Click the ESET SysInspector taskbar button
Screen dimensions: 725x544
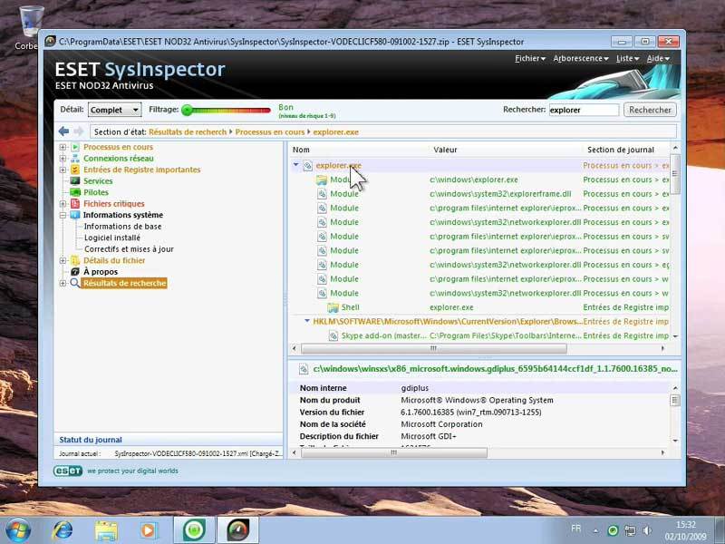click(237, 530)
